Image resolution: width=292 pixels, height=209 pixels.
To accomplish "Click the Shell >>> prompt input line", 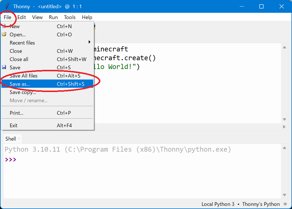I will tap(142, 160).
